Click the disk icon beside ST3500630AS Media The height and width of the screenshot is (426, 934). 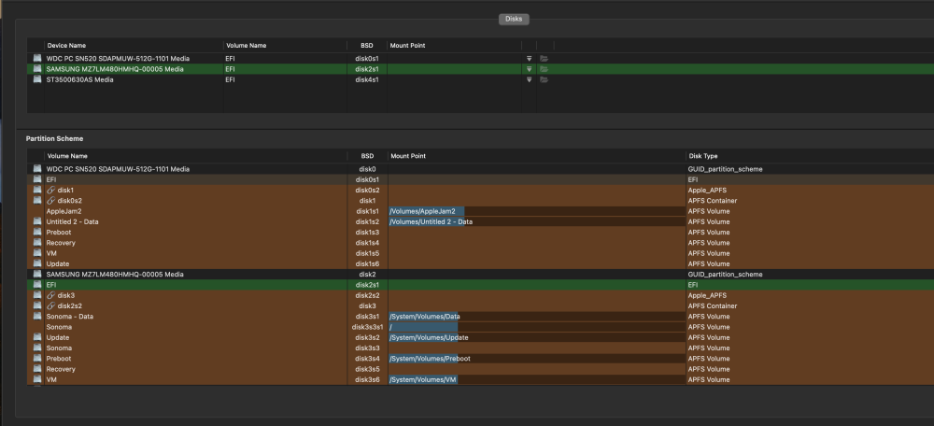37,79
